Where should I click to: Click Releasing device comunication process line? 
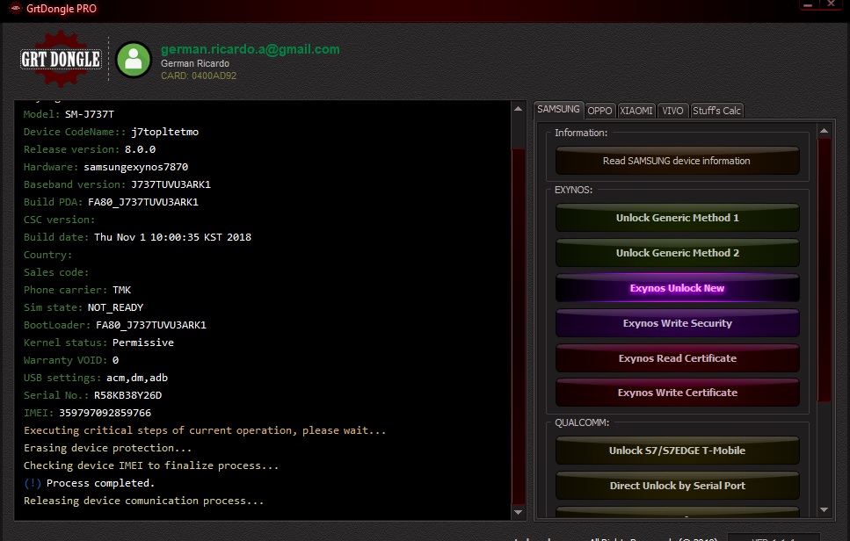click(143, 501)
